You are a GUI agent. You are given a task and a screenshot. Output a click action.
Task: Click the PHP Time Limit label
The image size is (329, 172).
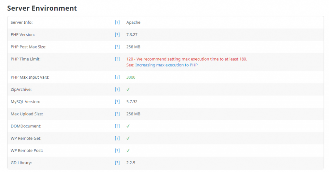[x=26, y=59]
